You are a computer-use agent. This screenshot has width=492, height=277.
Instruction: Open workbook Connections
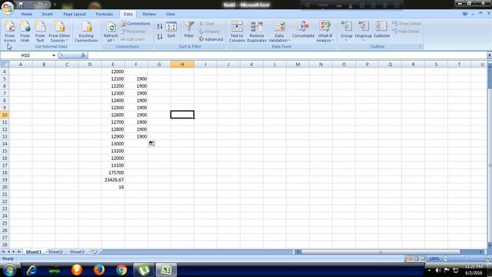pyautogui.click(x=135, y=24)
